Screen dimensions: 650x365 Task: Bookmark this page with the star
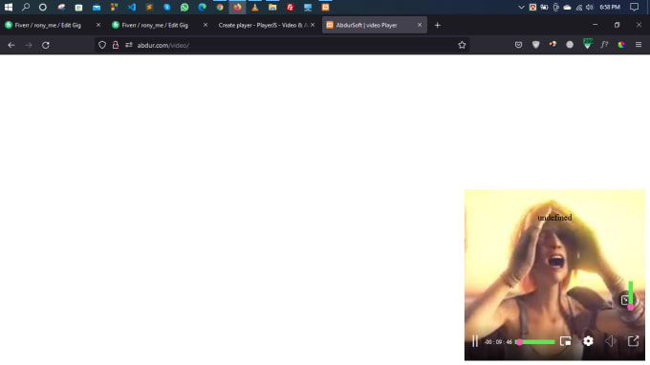pyautogui.click(x=462, y=45)
